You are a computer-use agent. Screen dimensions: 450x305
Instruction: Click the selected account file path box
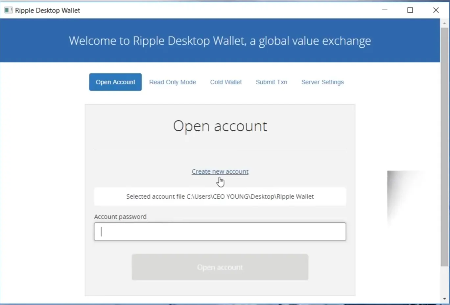(x=220, y=196)
